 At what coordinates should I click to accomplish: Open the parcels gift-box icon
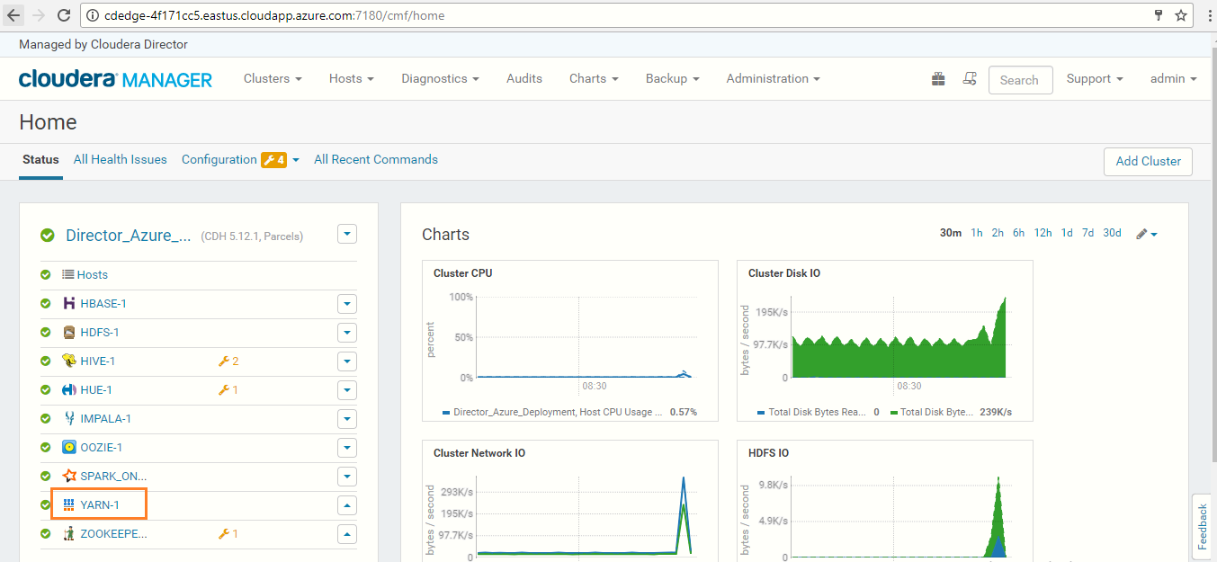(x=938, y=79)
